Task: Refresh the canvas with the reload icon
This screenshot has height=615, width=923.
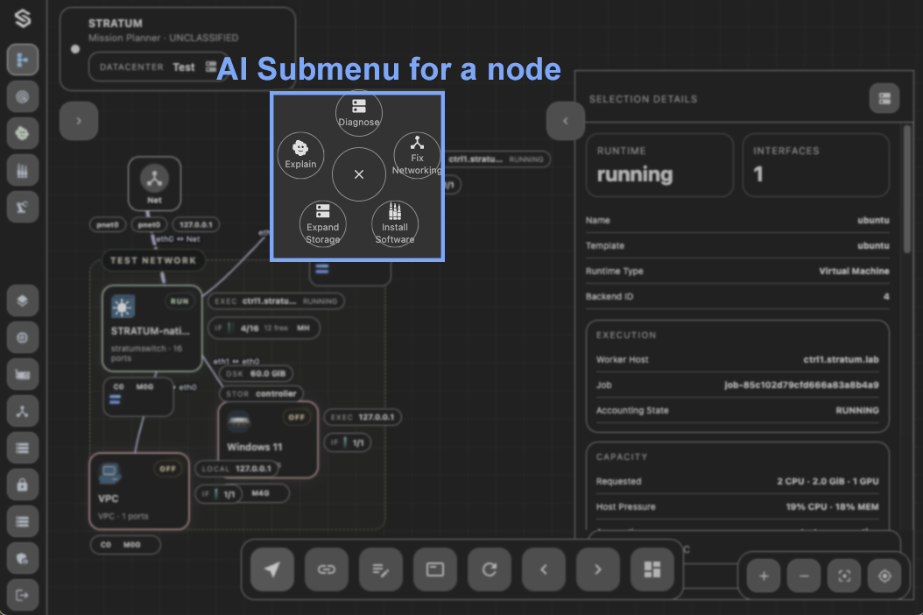Action: (490, 569)
